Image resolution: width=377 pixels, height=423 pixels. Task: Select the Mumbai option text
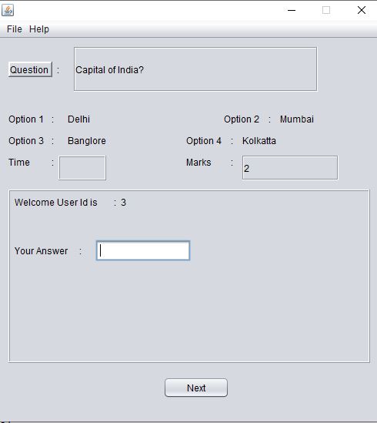[297, 119]
